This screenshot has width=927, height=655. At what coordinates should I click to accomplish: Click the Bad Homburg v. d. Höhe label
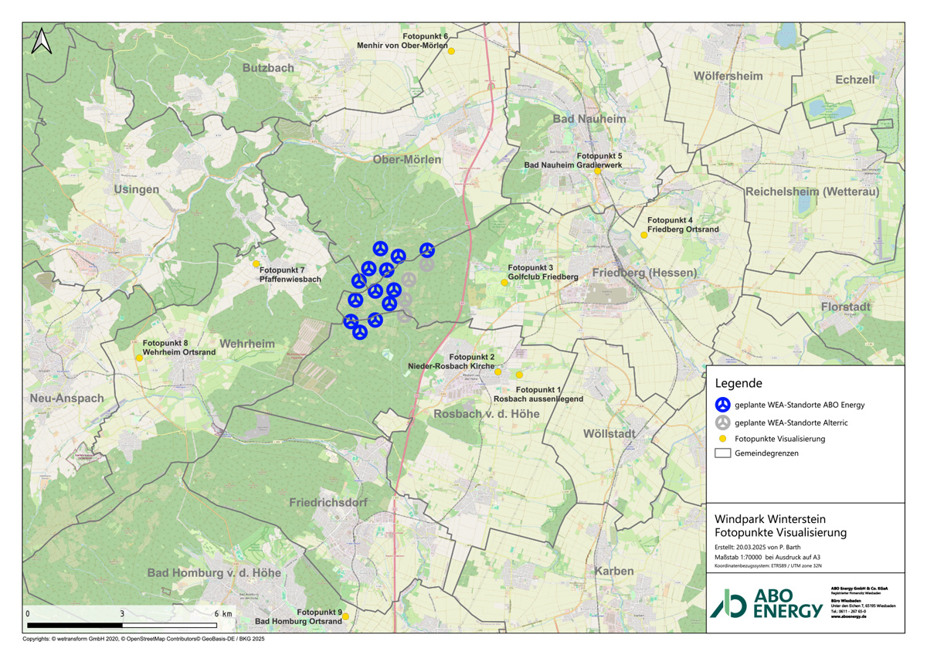point(216,573)
